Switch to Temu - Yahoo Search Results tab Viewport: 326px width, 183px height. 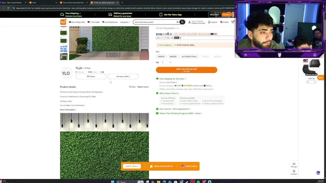[x=13, y=3]
